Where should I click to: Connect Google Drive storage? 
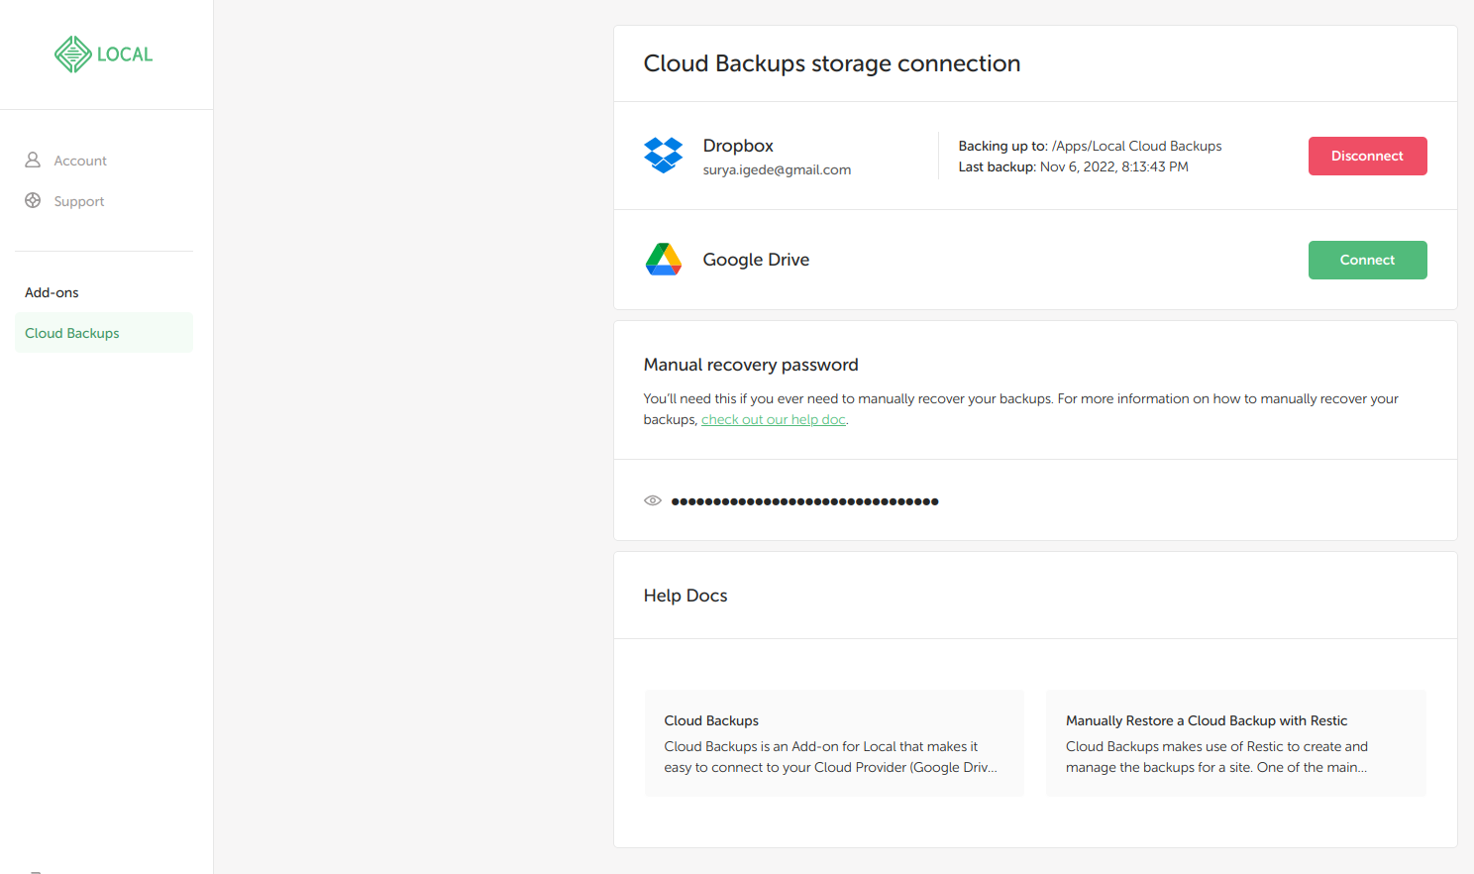(1367, 260)
